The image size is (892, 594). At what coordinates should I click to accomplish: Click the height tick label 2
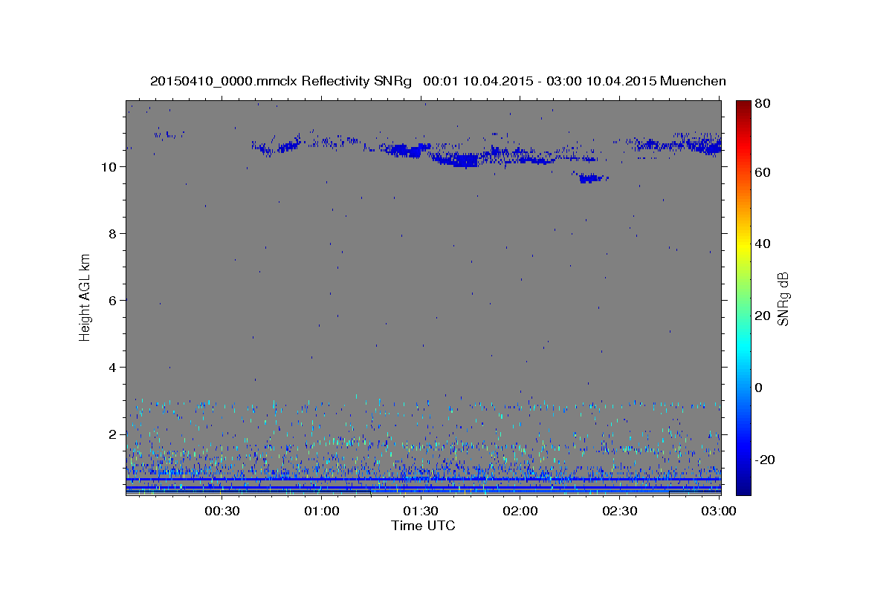[112, 434]
